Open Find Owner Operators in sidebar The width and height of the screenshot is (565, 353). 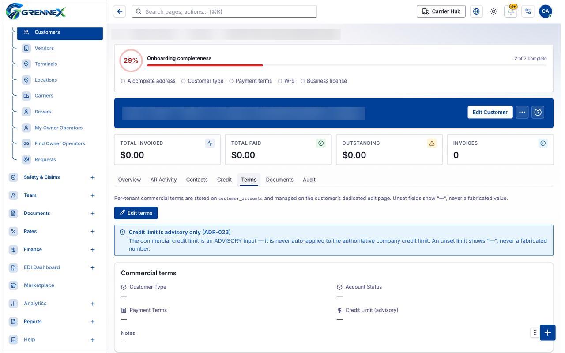(x=60, y=143)
